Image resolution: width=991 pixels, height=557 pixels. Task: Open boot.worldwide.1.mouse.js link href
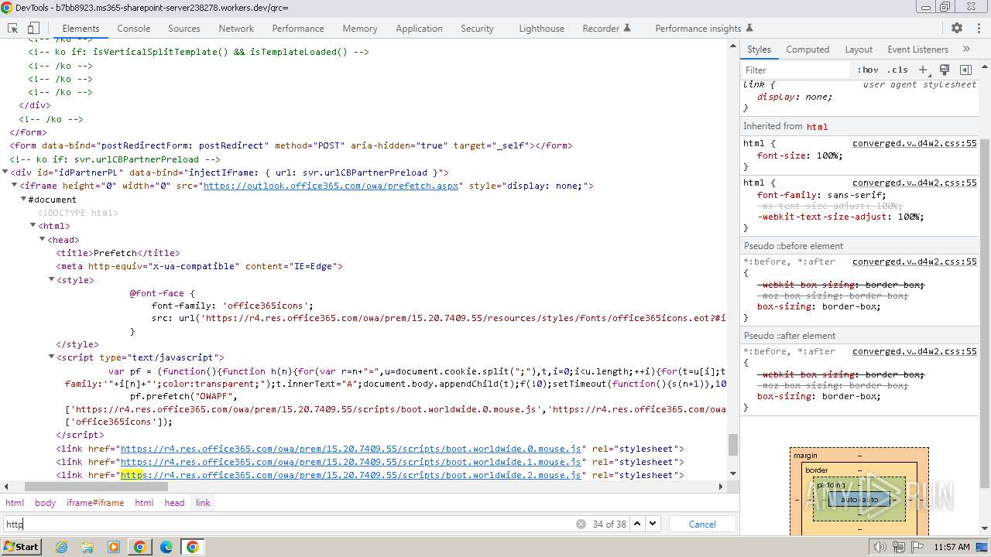pyautogui.click(x=351, y=462)
